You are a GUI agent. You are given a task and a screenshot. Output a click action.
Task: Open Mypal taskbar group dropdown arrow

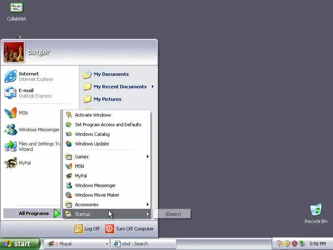107,244
